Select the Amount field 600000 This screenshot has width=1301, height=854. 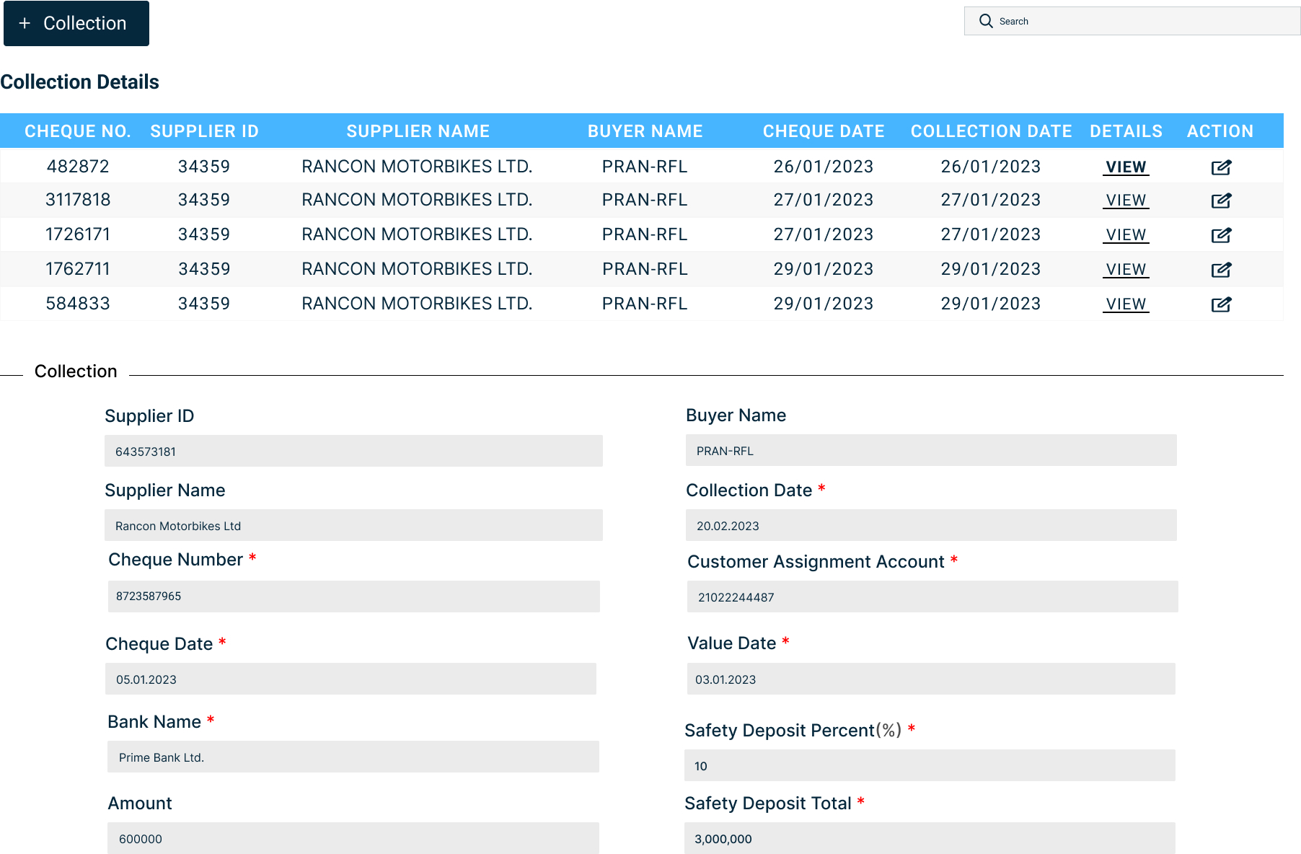click(x=353, y=838)
